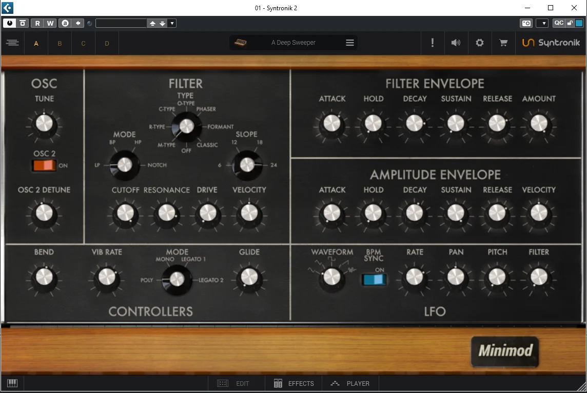Click the empty preset name field

(x=121, y=23)
